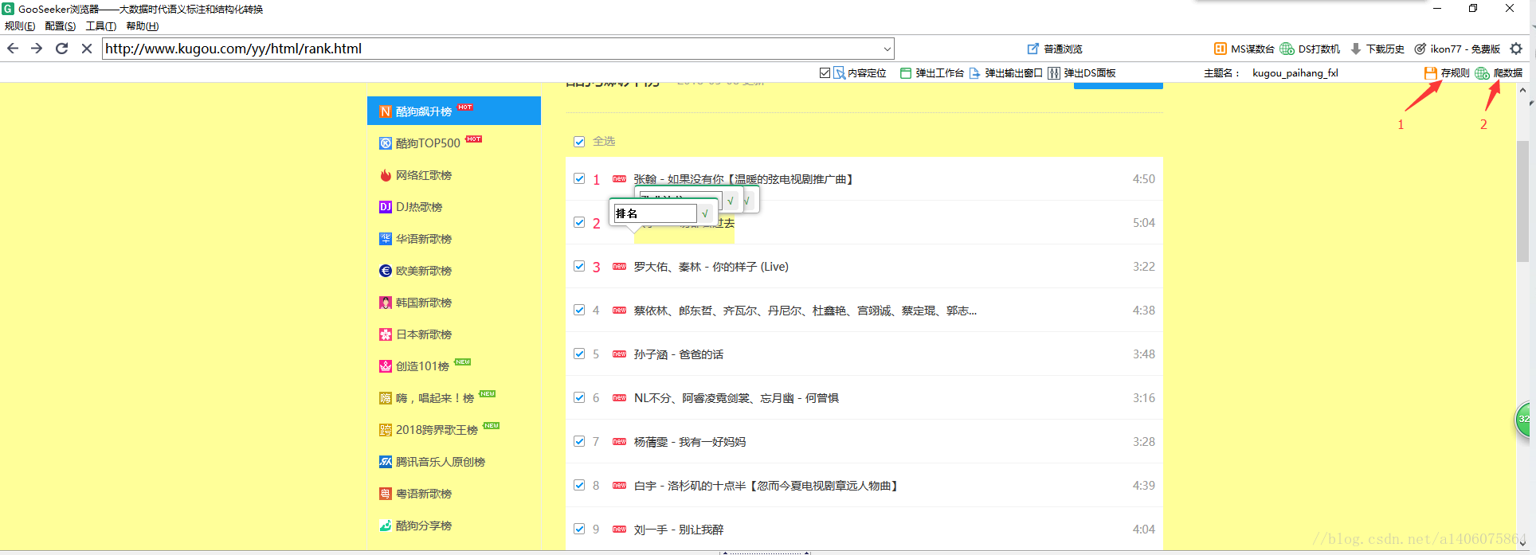This screenshot has height=555, width=1536.
Task: Open MS谋数台
Action: point(1244,49)
